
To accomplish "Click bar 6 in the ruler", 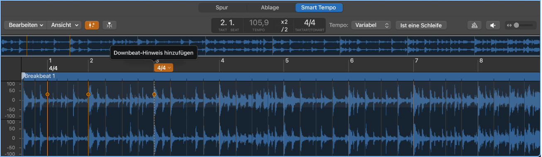I will point(352,61).
